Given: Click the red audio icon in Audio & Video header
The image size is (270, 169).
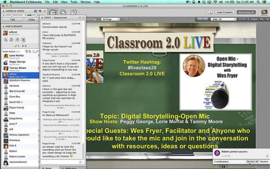Looking at the screenshot, I should coord(40,11).
